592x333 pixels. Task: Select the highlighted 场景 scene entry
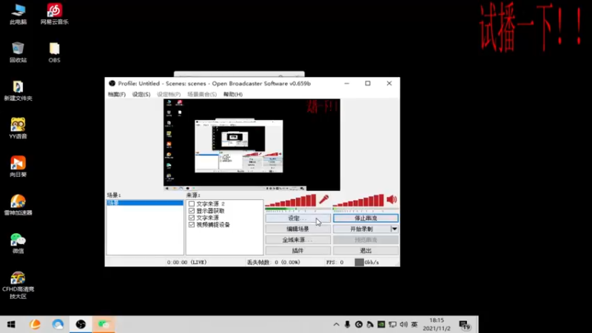(145, 203)
